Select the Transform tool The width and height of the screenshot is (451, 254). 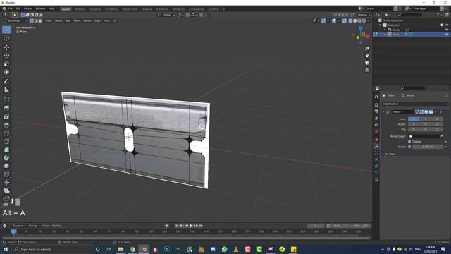pos(6,72)
